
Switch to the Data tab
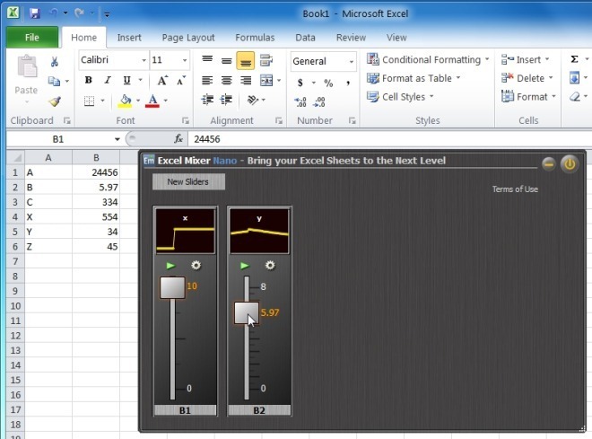click(305, 38)
